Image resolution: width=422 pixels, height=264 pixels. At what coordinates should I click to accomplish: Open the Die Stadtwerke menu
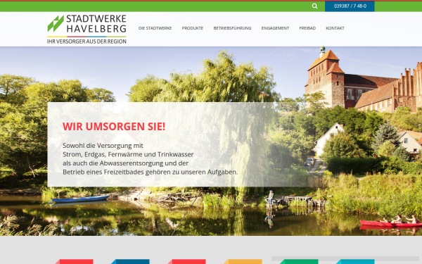(155, 28)
